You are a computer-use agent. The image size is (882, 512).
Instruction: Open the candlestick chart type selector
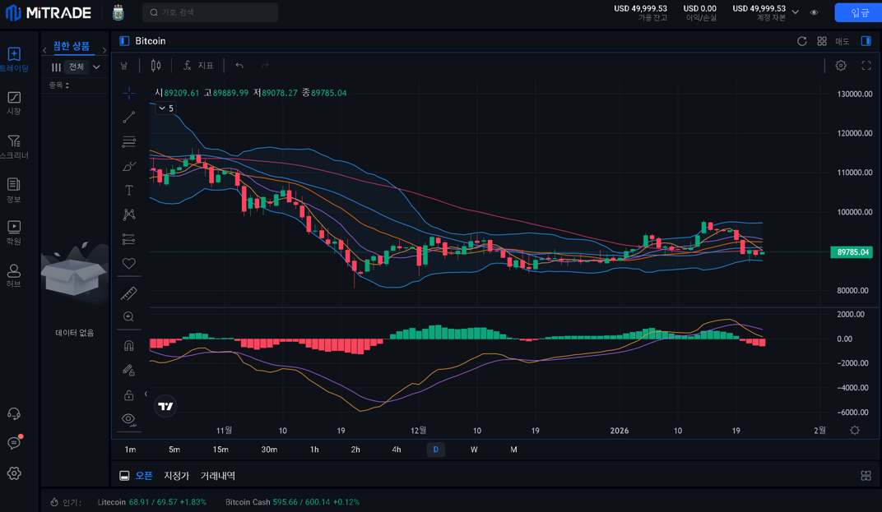156,66
